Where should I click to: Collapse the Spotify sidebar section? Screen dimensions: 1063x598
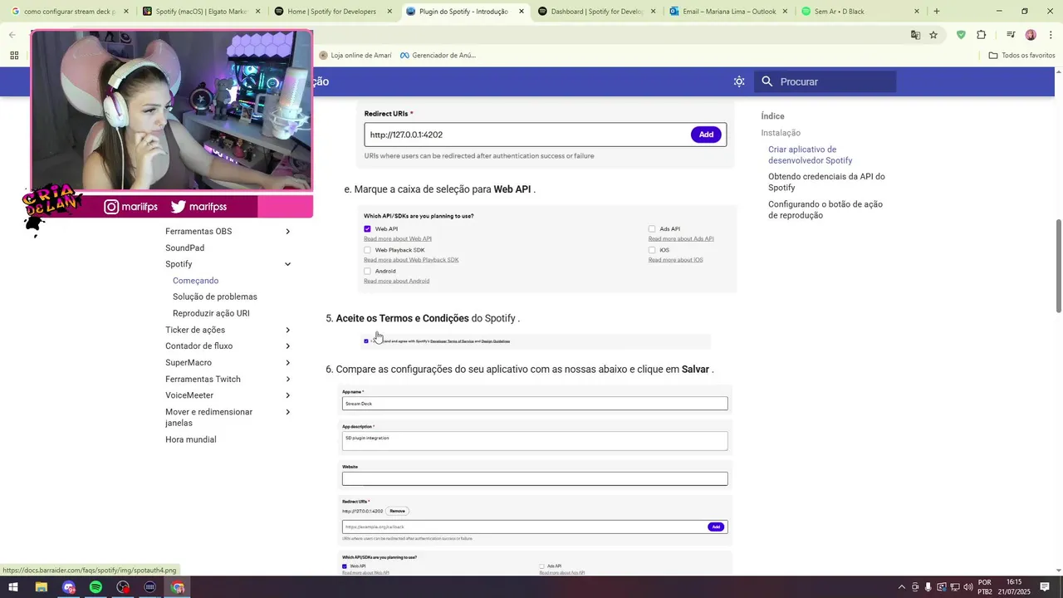coord(288,264)
